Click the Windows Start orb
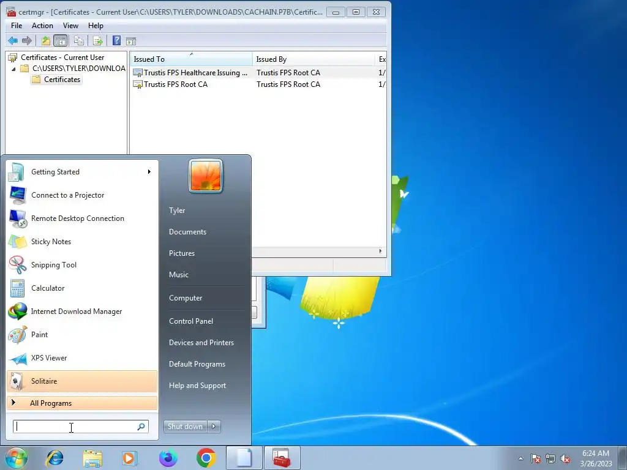The image size is (627, 470). point(17,458)
